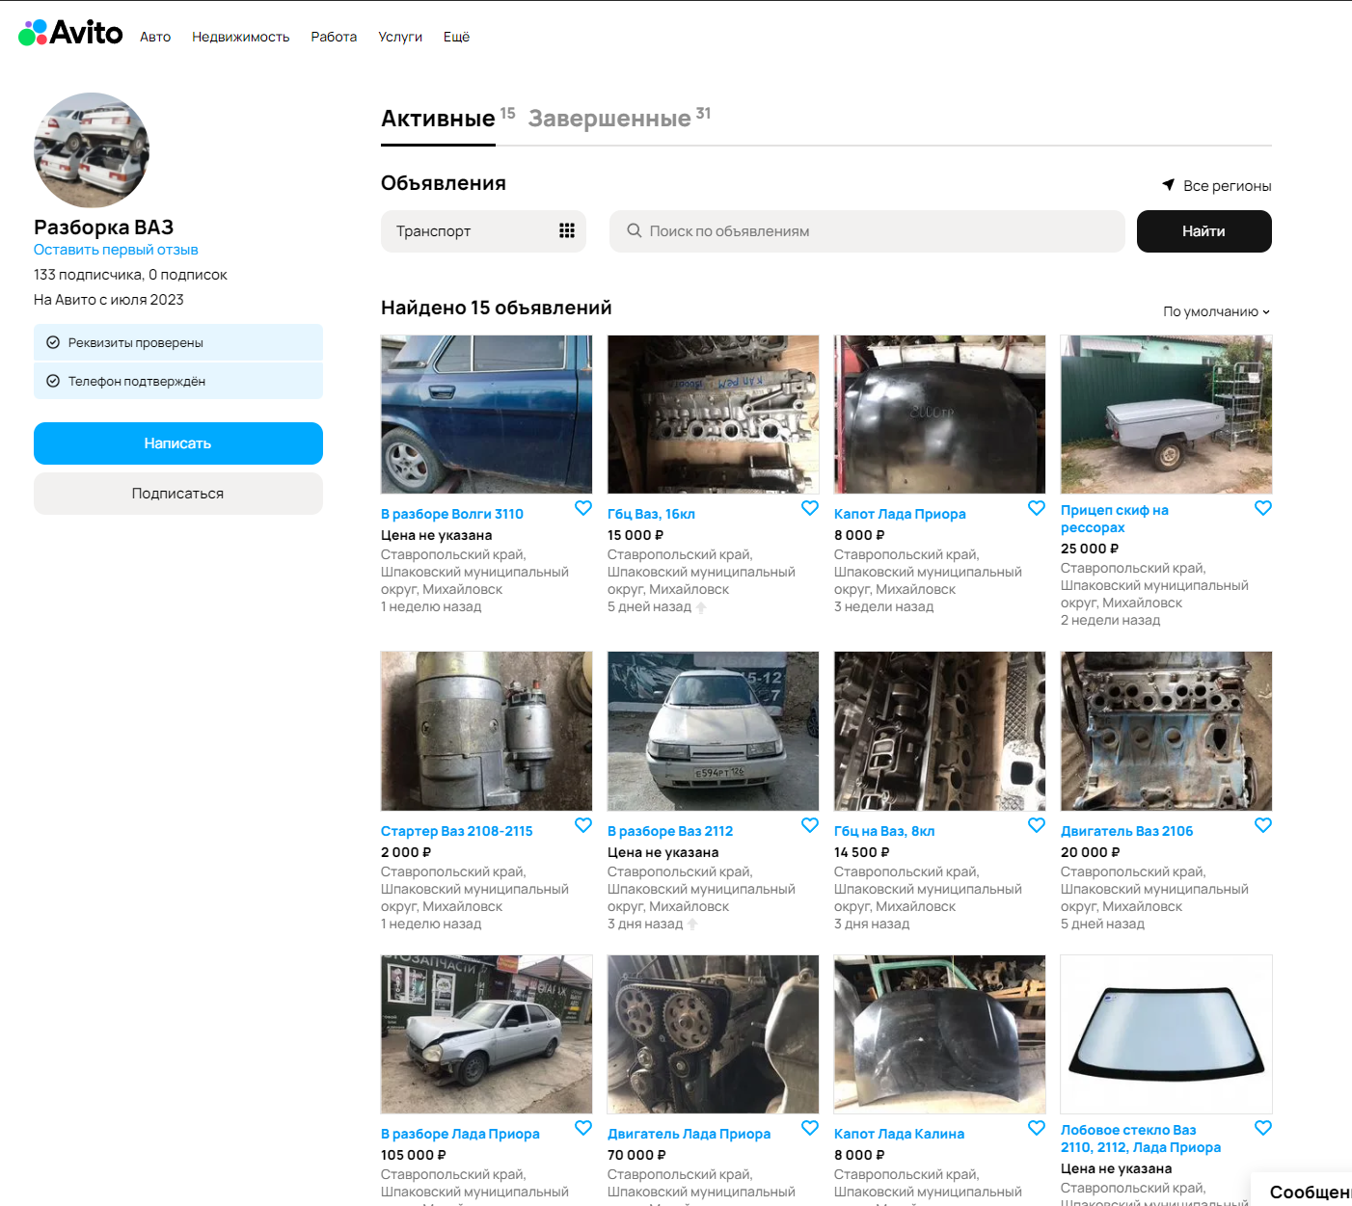1352x1206 pixels.
Task: Open the Транспорт category grid icon
Action: point(567,231)
